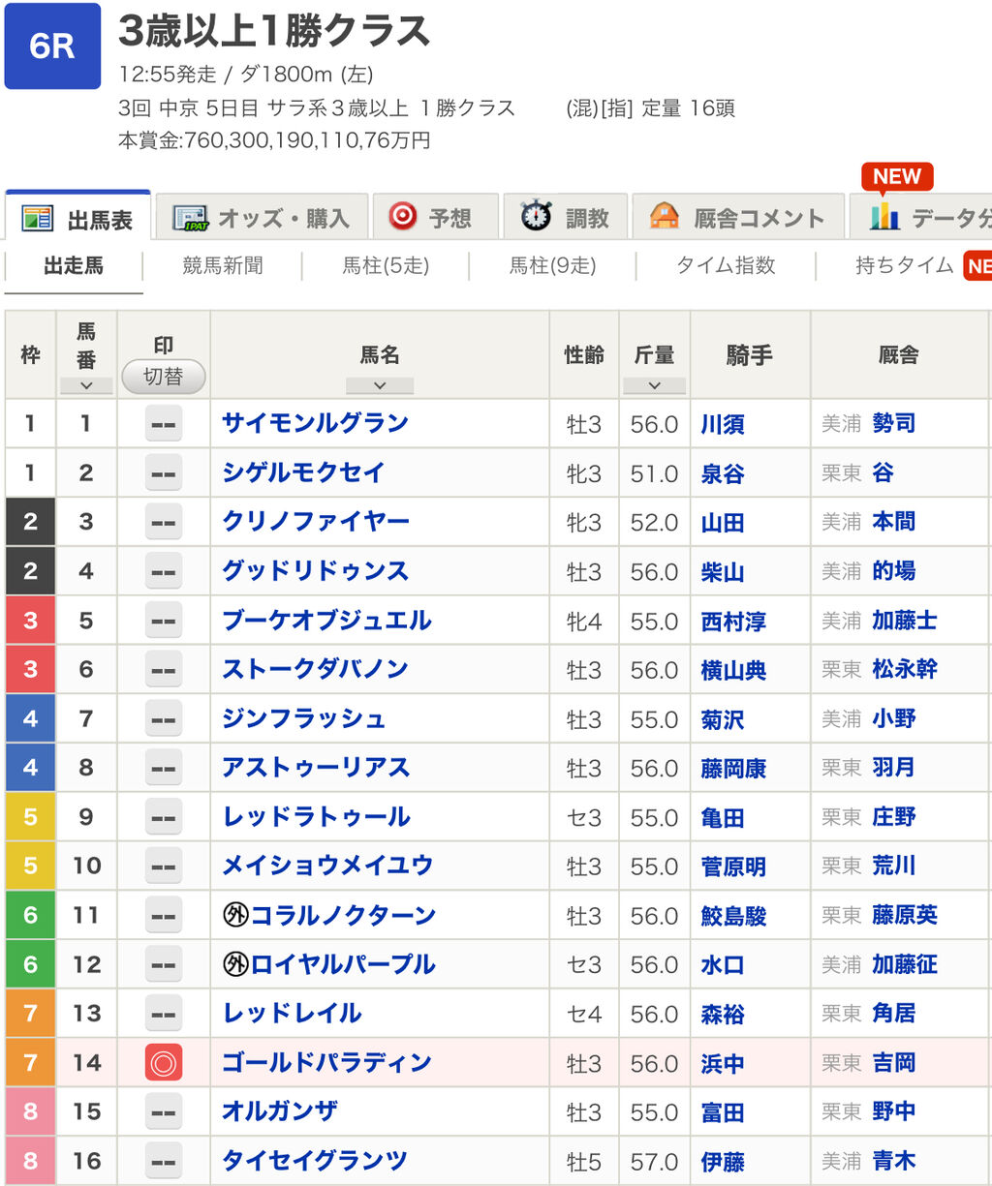Open jockey page for 横山典
The image size is (992, 1186).
pos(733,670)
